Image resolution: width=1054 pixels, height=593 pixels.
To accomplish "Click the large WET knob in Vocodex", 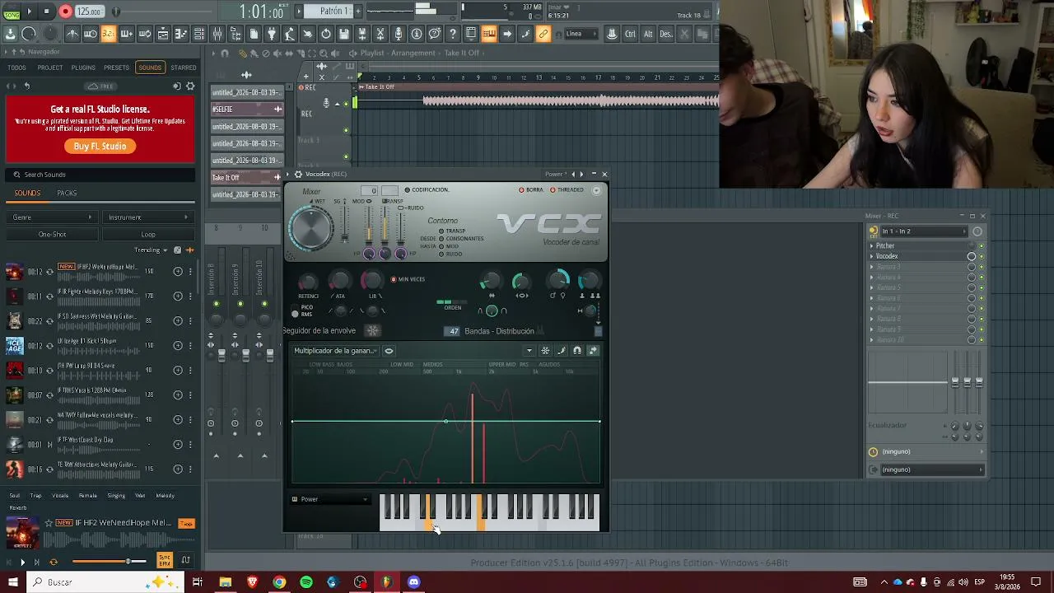I will [311, 227].
